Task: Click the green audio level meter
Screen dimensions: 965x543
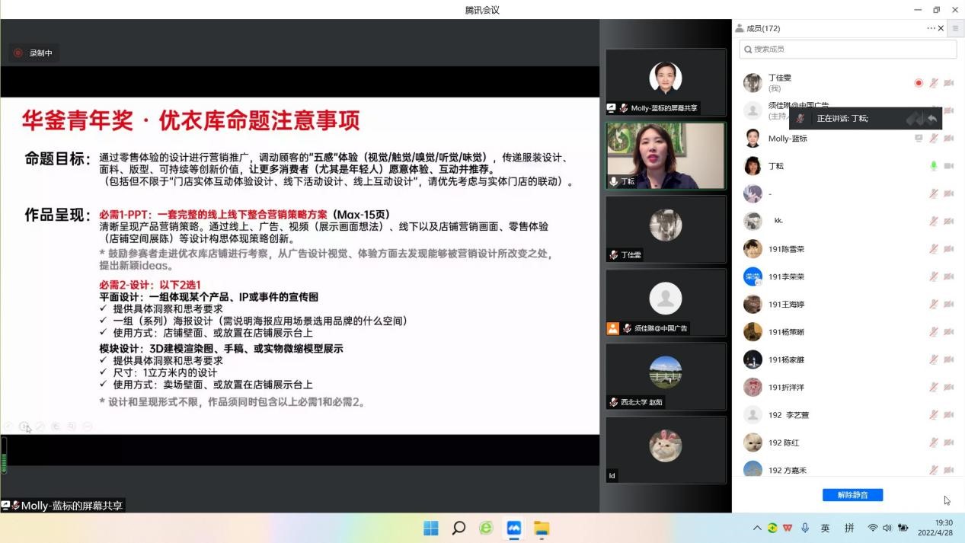Action: click(x=3, y=455)
